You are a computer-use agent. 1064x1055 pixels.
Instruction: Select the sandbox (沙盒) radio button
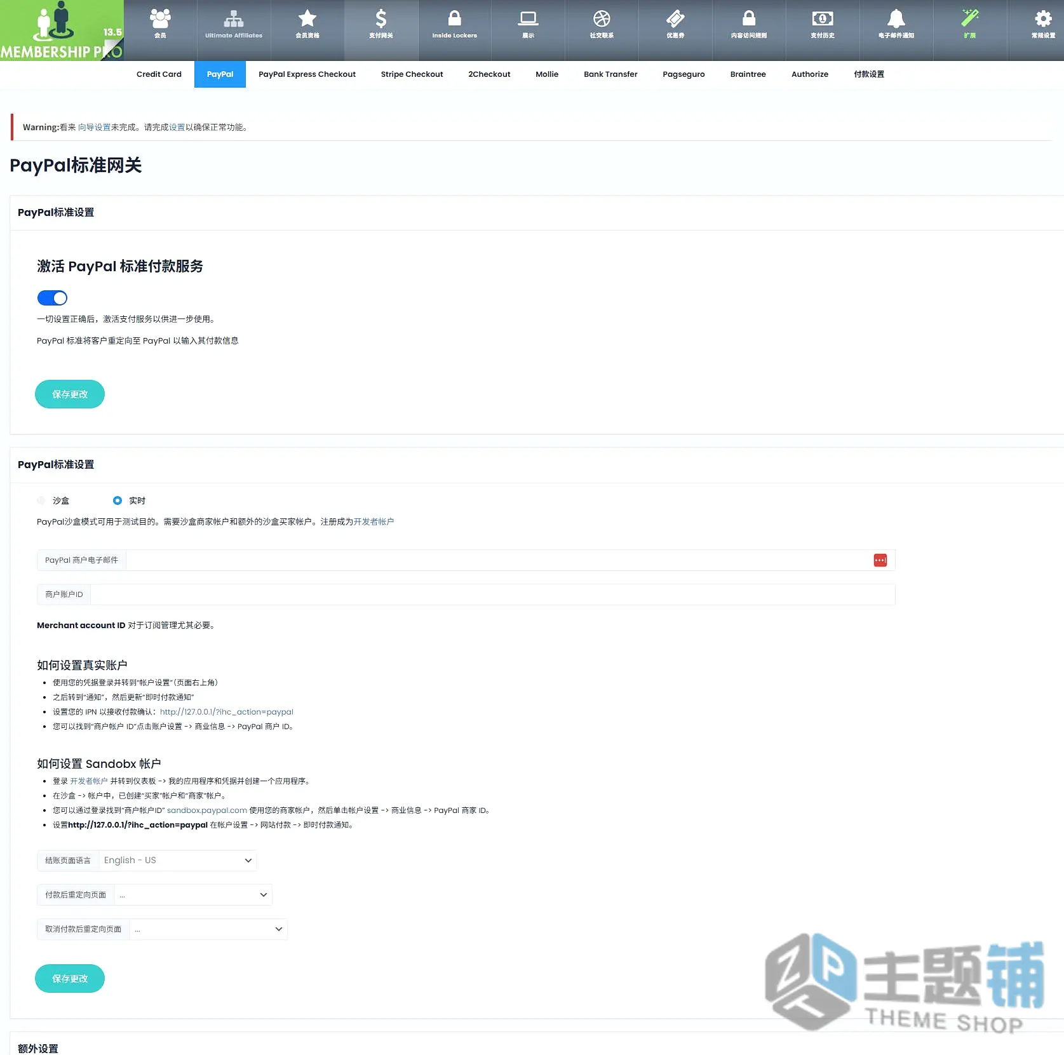[x=41, y=501]
